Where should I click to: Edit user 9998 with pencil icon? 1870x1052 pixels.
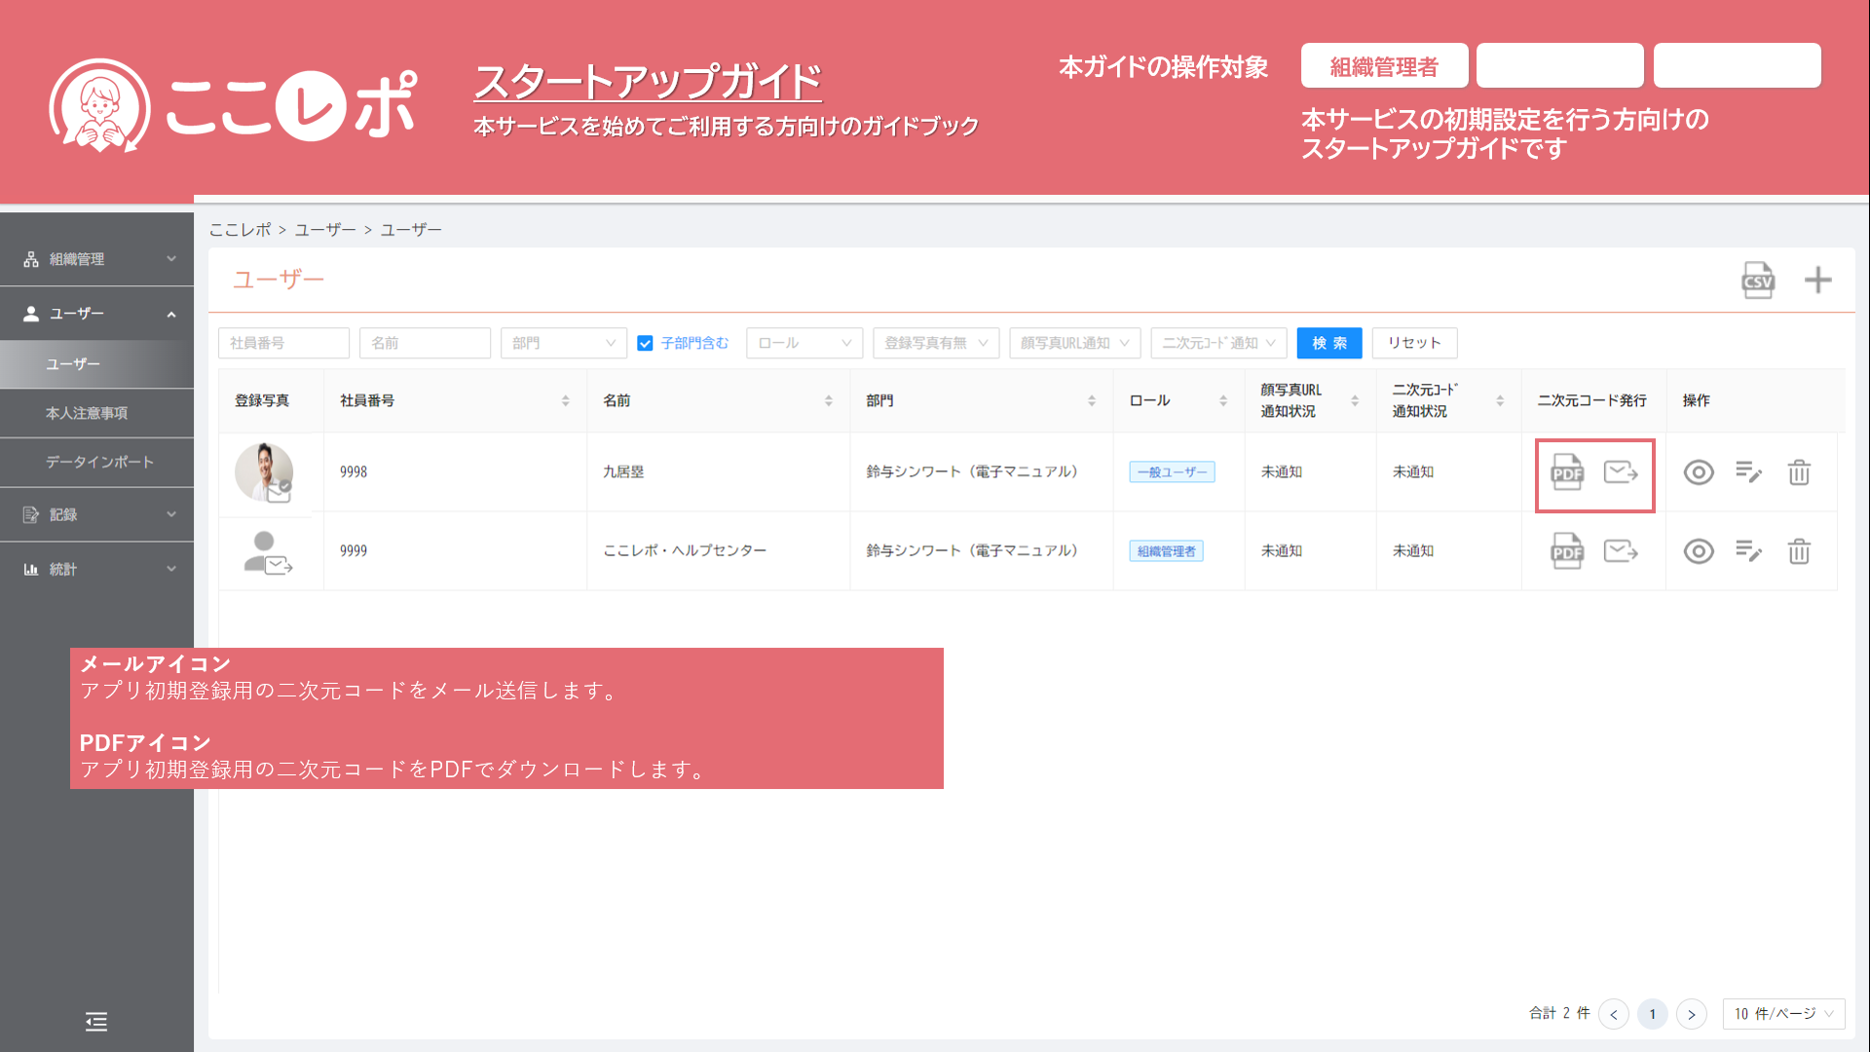1748,472
